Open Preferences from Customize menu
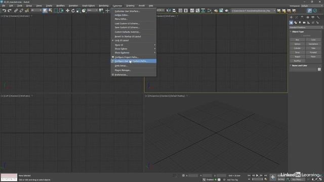The image size is (324, 182). coord(134,75)
